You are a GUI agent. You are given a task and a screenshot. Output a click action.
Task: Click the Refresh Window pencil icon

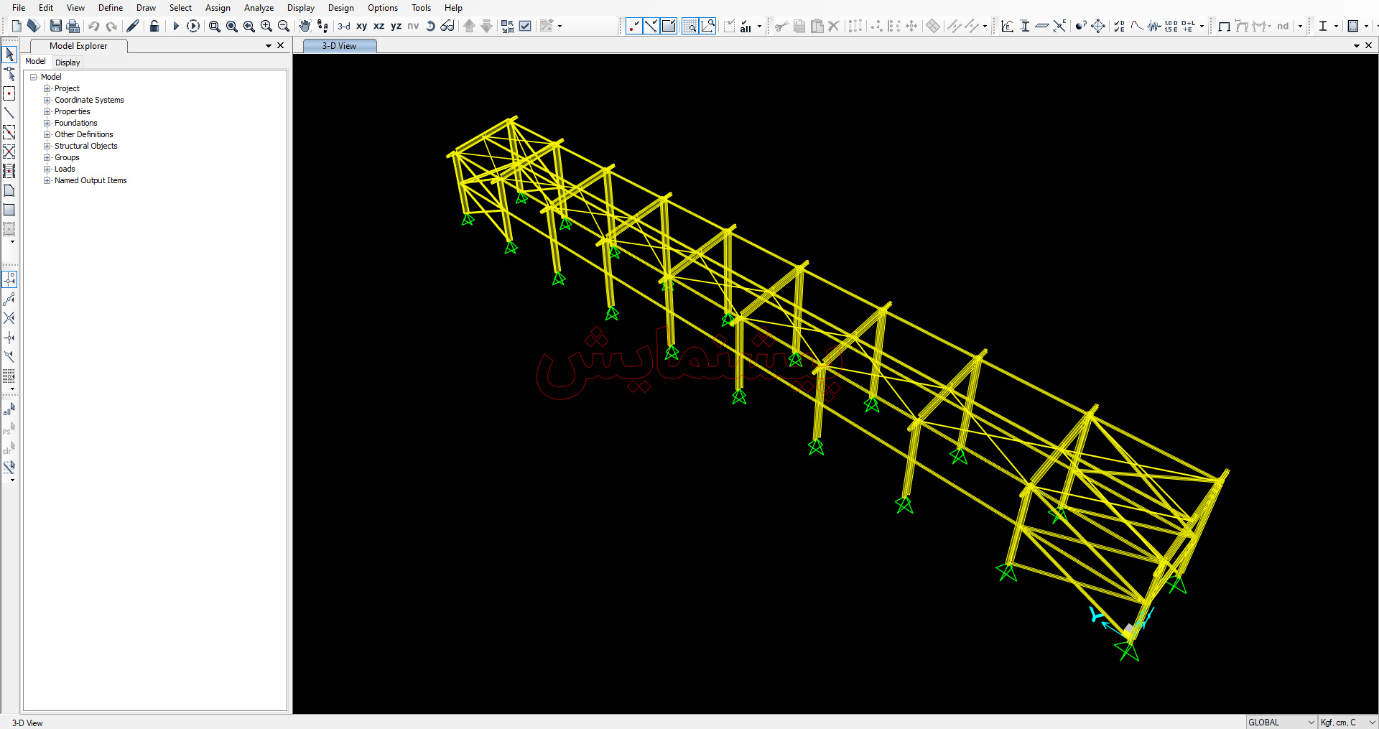133,26
